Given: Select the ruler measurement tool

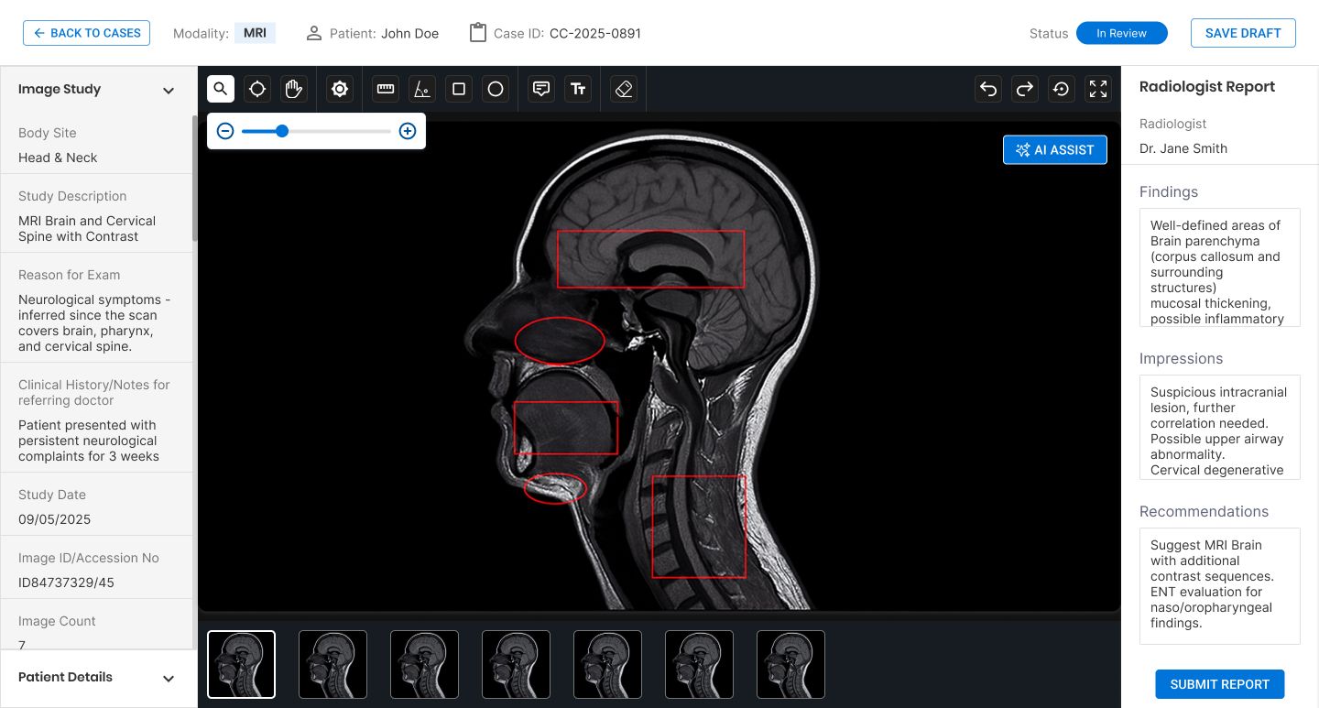Looking at the screenshot, I should click(x=385, y=89).
